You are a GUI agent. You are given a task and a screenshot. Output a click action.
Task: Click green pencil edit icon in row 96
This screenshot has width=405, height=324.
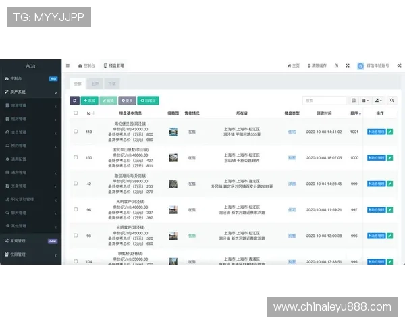pos(389,209)
